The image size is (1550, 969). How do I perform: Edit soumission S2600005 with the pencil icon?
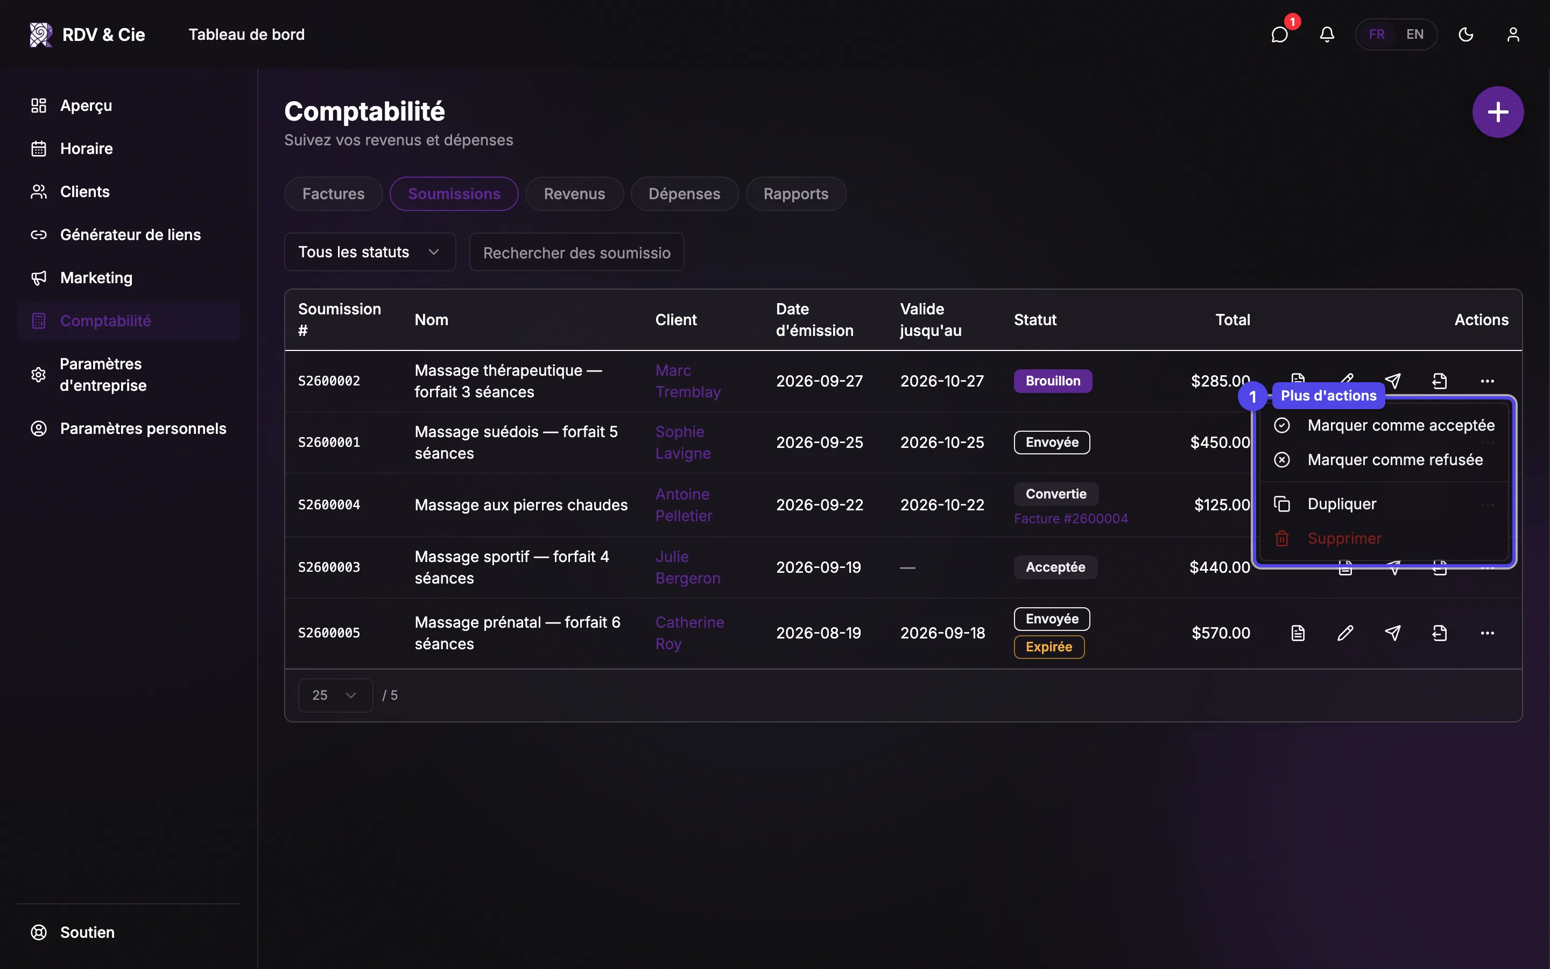point(1345,633)
